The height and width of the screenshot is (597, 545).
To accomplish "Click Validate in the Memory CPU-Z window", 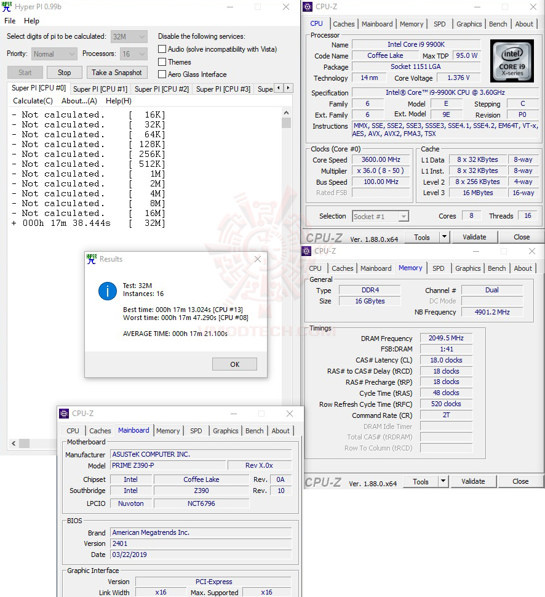I will pyautogui.click(x=473, y=481).
